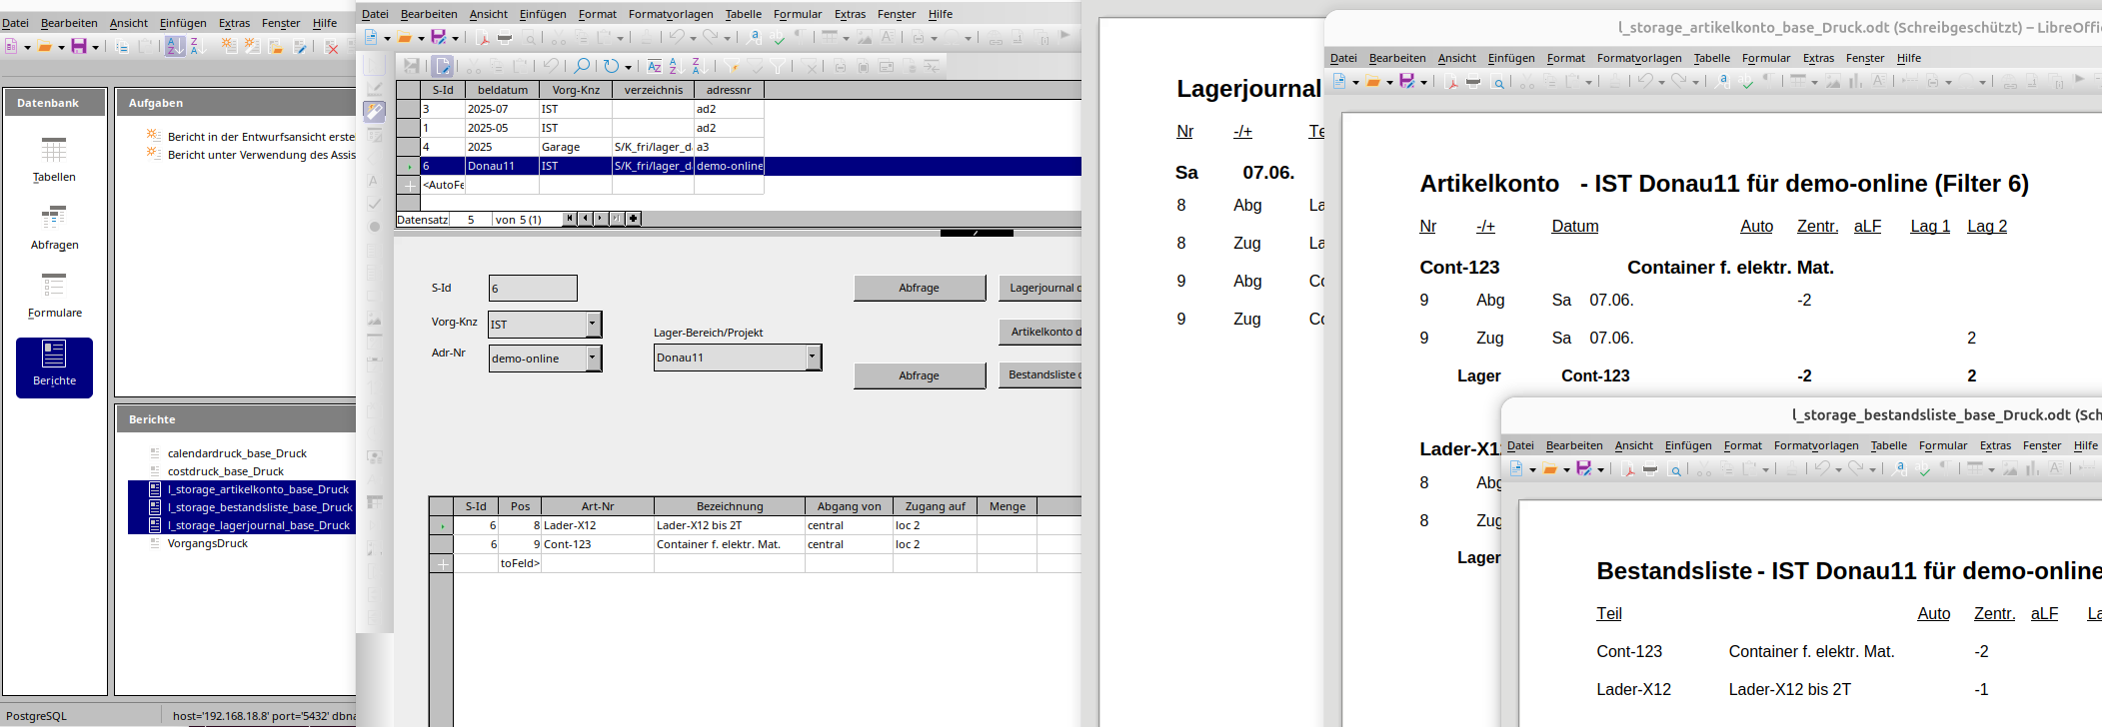Select Sort Ascending icon in Base window
Screen dimensions: 2102x727
(x=175, y=47)
